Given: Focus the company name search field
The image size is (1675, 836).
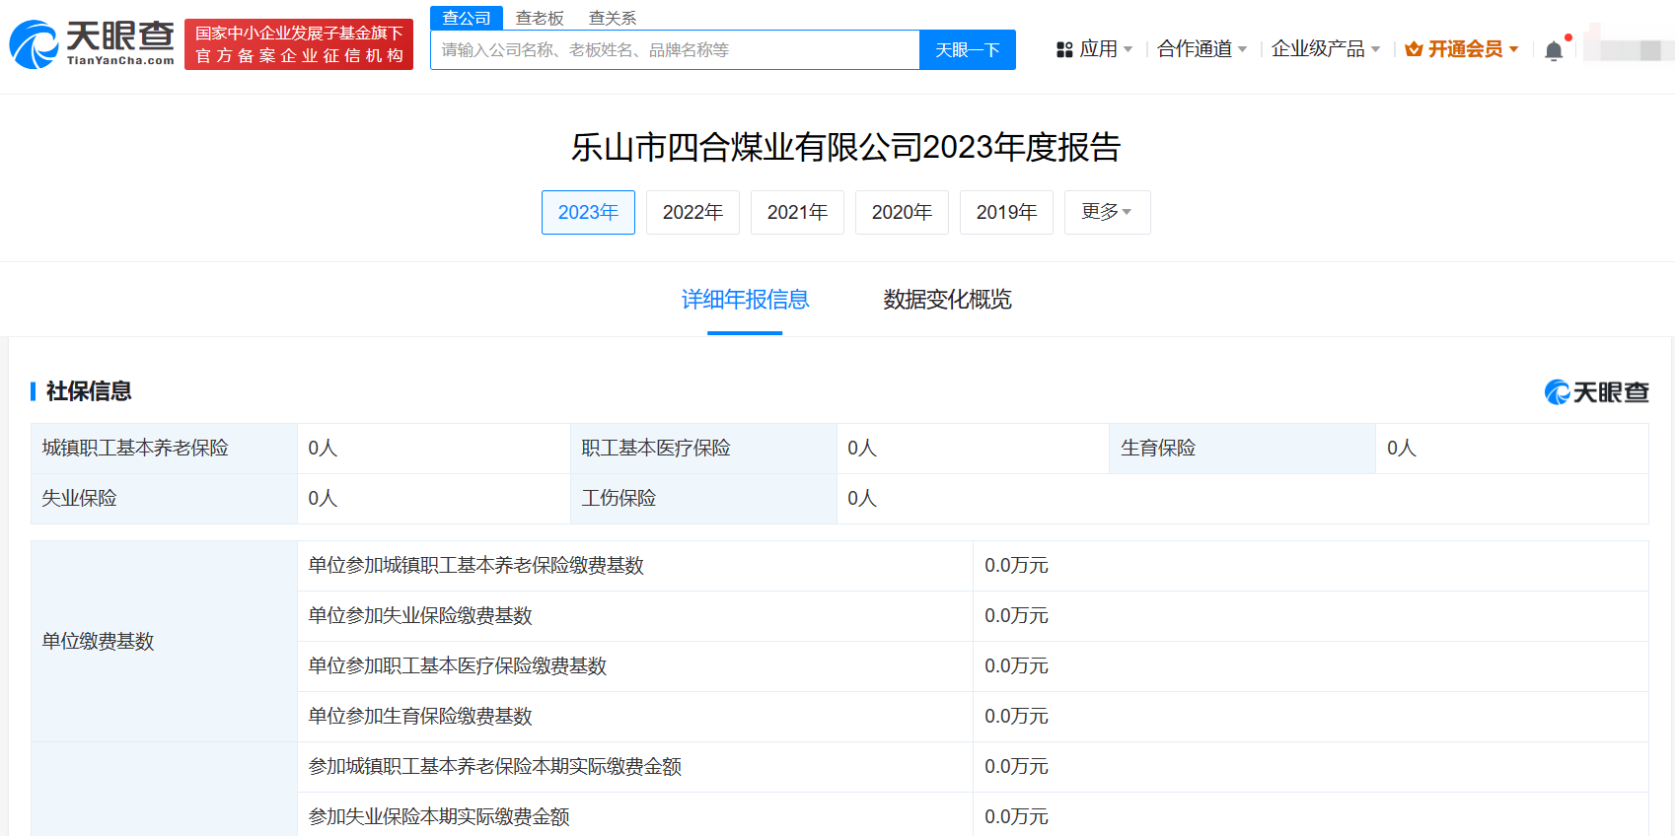Looking at the screenshot, I should (675, 49).
